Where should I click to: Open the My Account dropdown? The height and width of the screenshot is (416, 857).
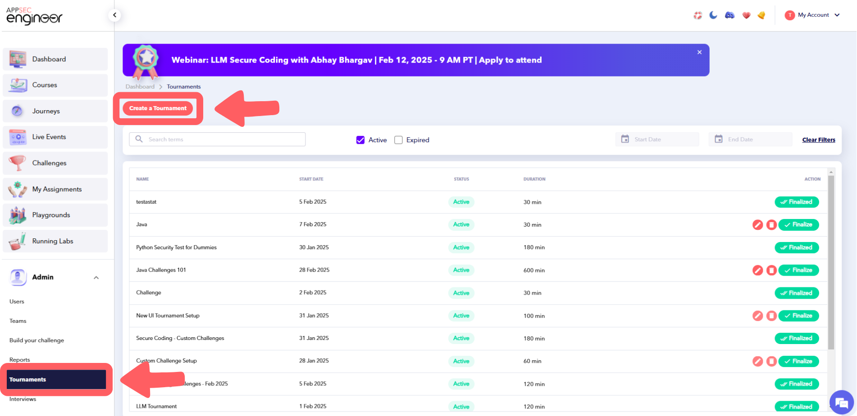812,15
